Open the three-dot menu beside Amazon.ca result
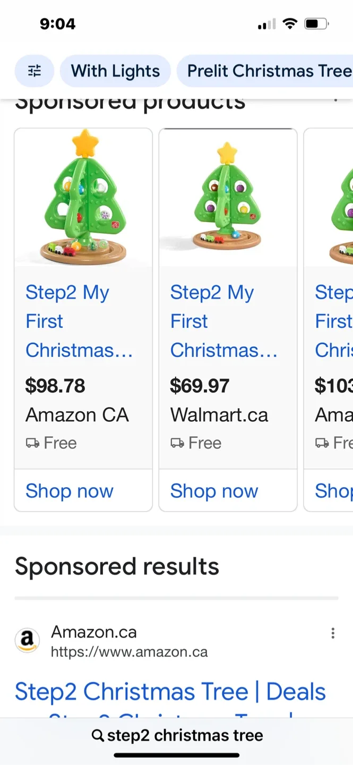This screenshot has height=765, width=353. point(333,633)
